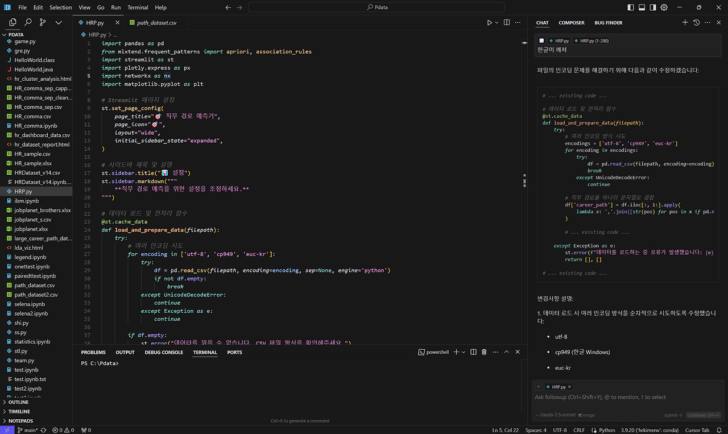Click the Pdata search command bar
The image size is (728, 434).
pyautogui.click(x=377, y=7)
